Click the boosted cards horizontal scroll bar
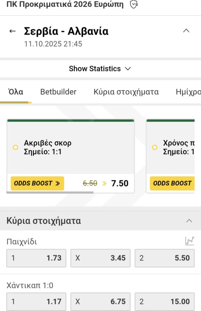 coord(50,192)
